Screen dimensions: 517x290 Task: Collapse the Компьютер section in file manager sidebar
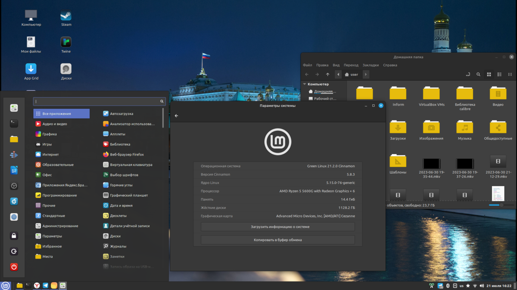(305, 84)
